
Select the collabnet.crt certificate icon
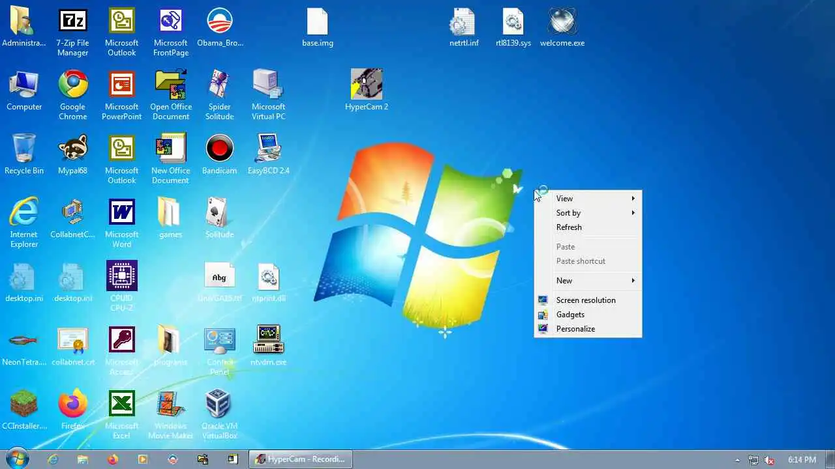(x=73, y=345)
